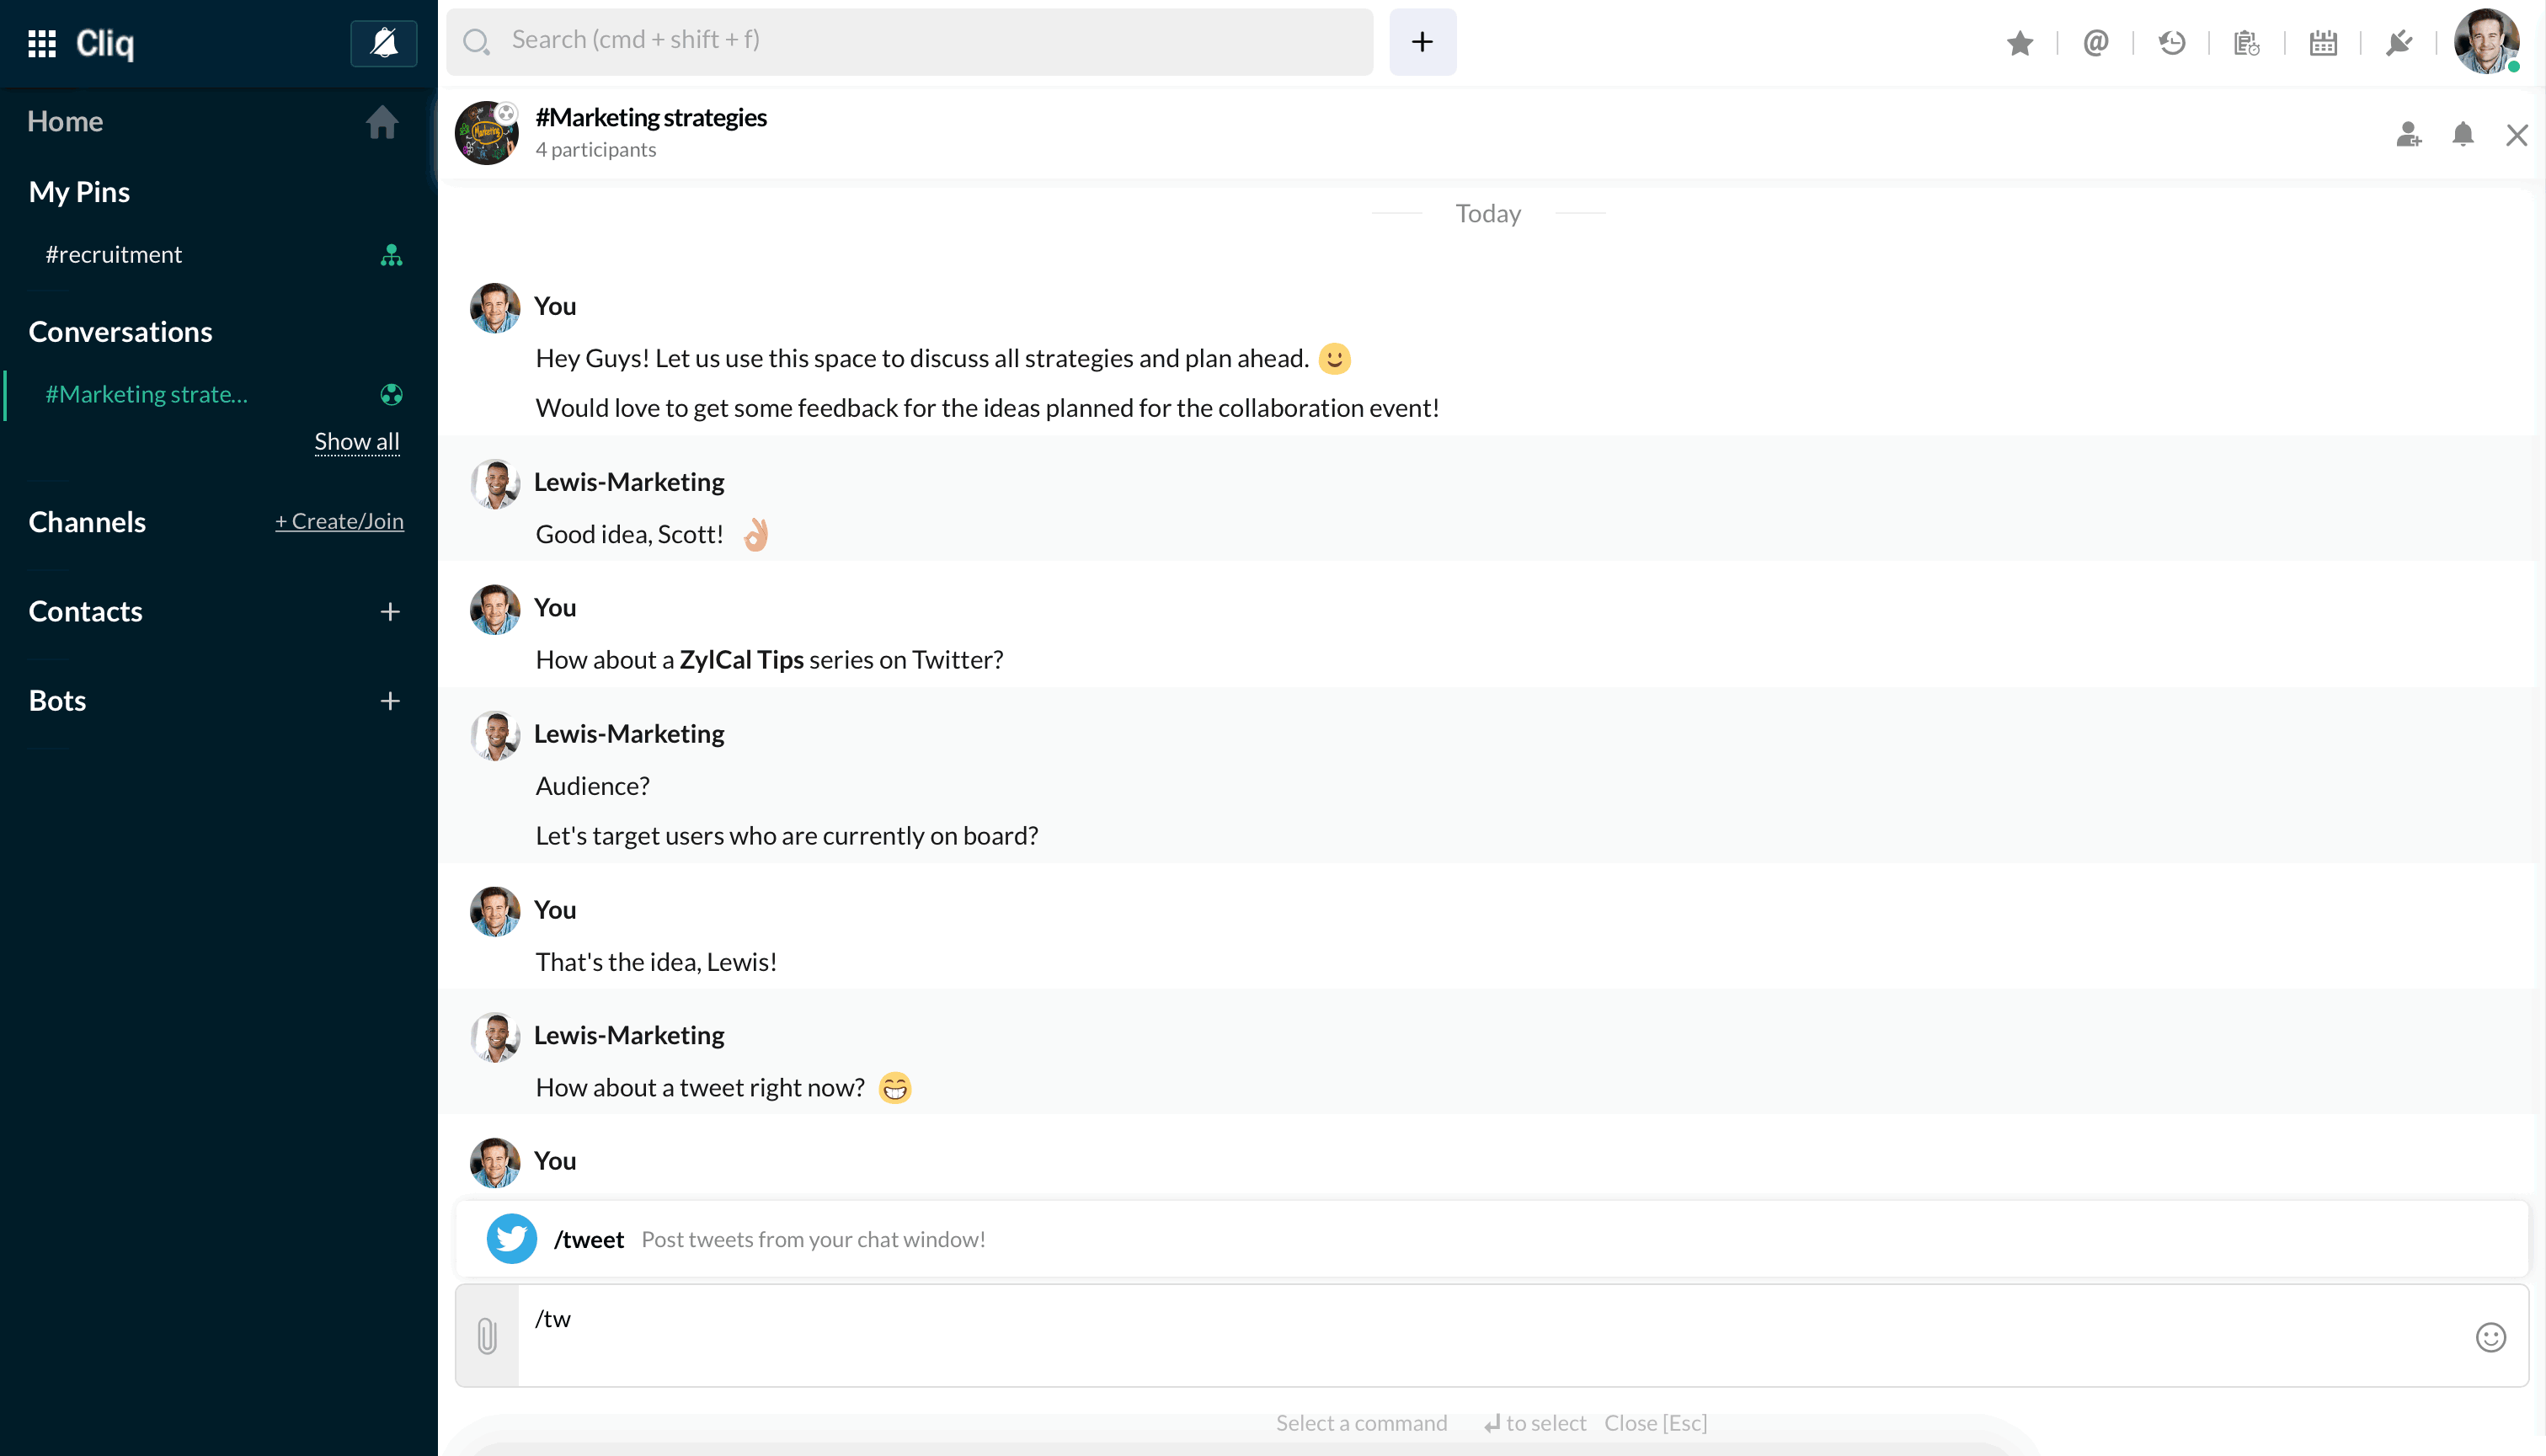Toggle notifications for the Marketing strategies channel
This screenshot has width=2546, height=1456.
click(x=2463, y=135)
